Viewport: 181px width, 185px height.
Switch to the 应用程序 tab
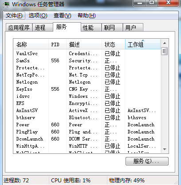tap(19, 28)
